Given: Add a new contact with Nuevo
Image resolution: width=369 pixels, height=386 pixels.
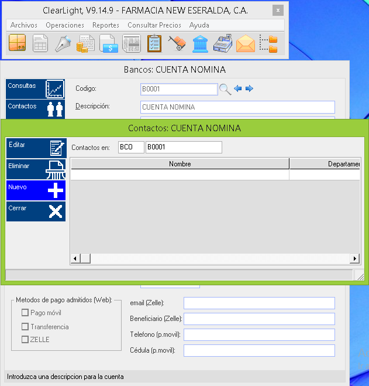Looking at the screenshot, I should (x=36, y=190).
